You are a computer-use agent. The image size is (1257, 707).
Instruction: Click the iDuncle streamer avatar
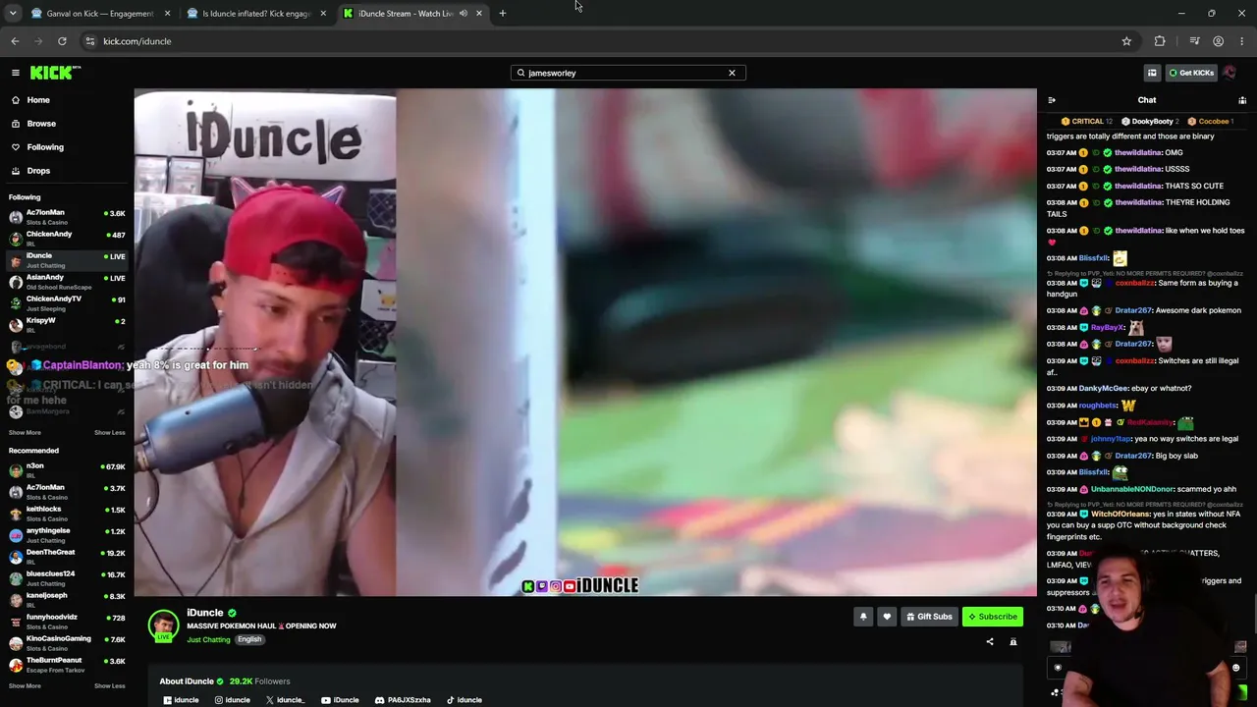[163, 625]
